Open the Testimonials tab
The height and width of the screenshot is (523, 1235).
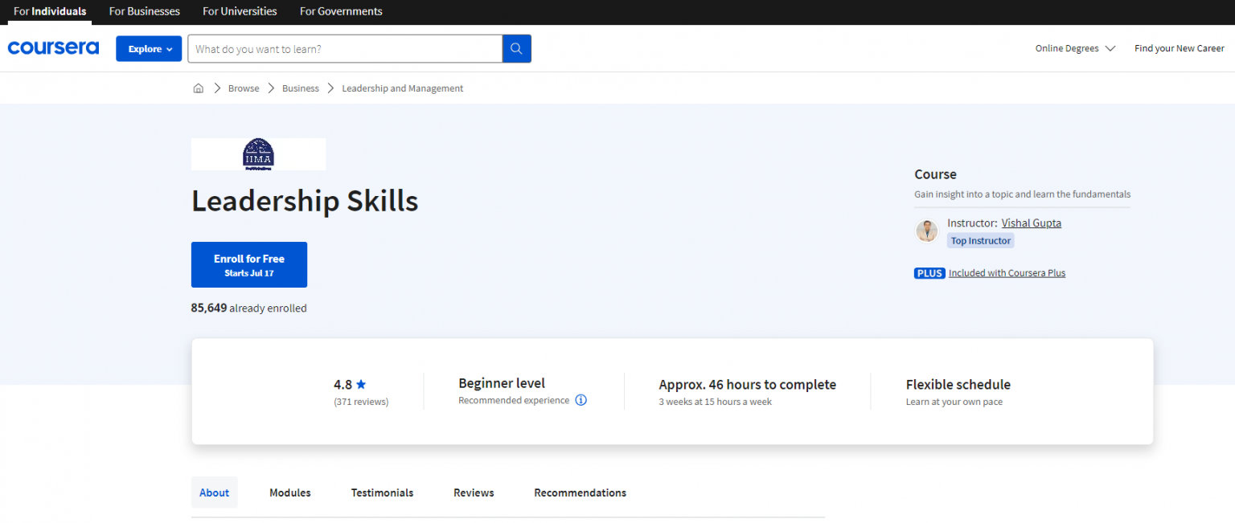[x=382, y=492]
